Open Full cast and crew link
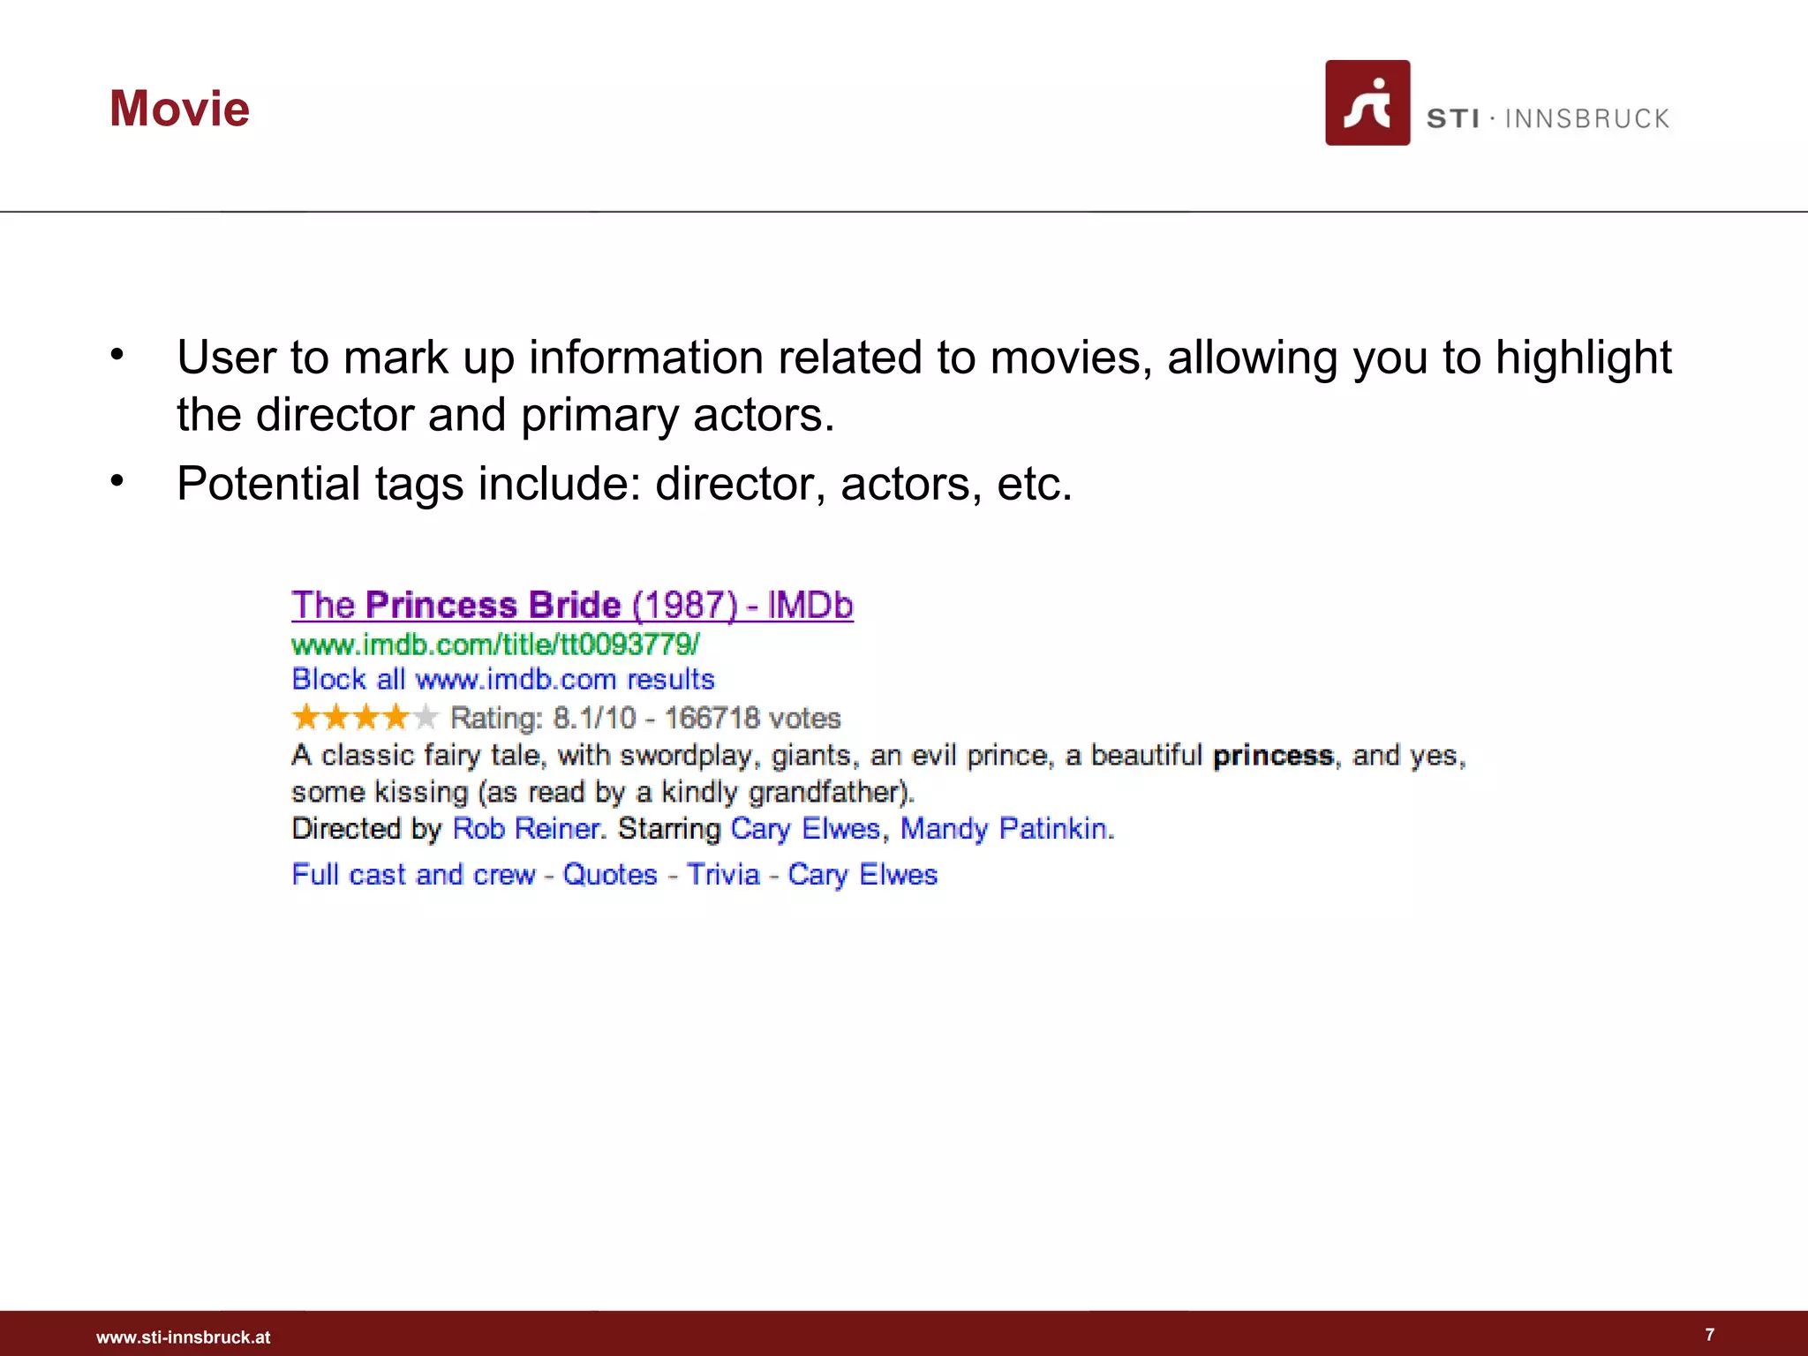Viewport: 1808px width, 1356px height. tap(413, 874)
